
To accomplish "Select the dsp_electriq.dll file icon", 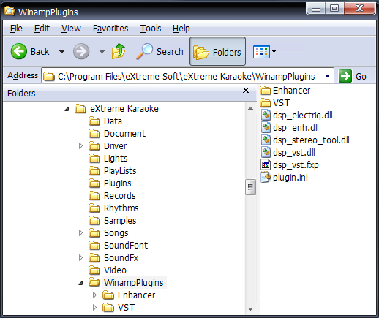I will click(x=266, y=115).
